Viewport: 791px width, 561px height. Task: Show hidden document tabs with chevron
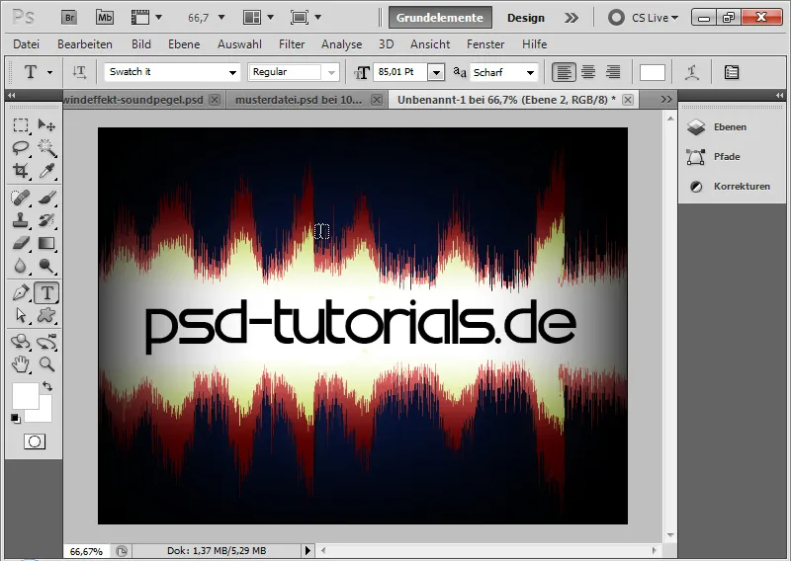(x=666, y=100)
